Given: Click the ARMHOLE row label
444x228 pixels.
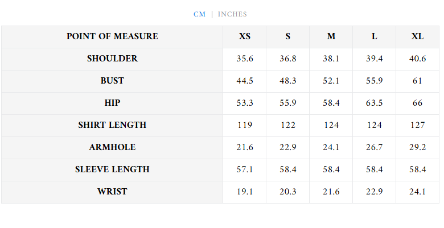Looking at the screenshot, I should 112,147.
